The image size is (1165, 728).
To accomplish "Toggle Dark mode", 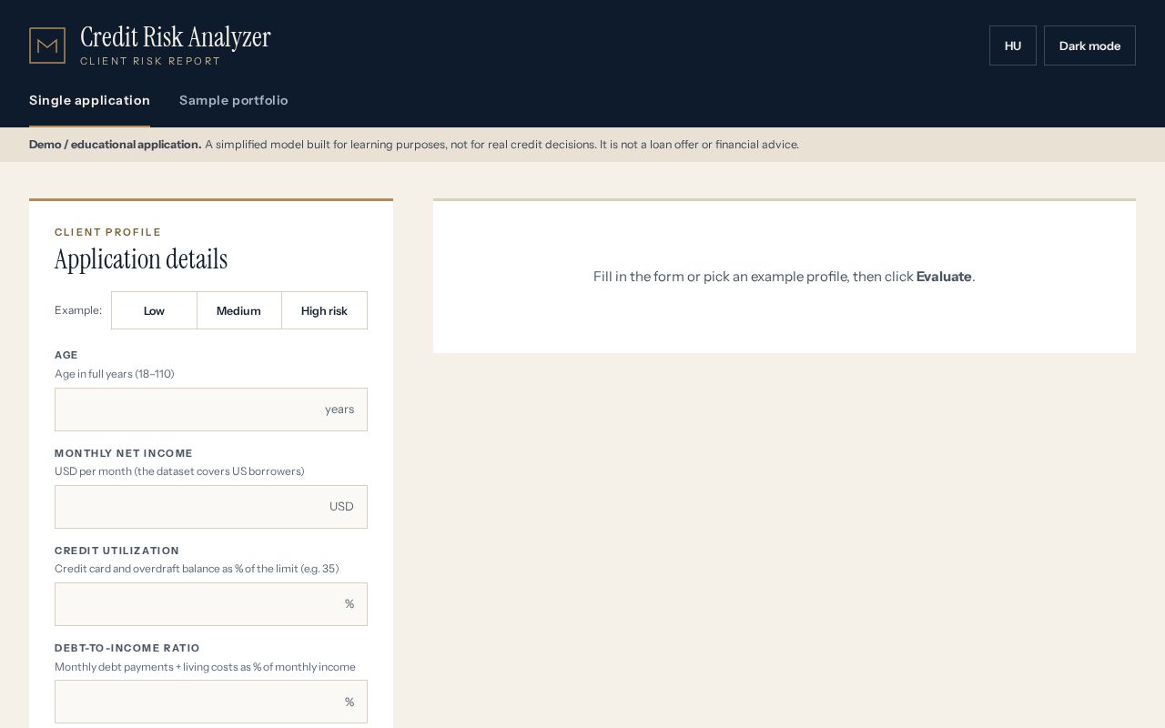I will [1089, 45].
